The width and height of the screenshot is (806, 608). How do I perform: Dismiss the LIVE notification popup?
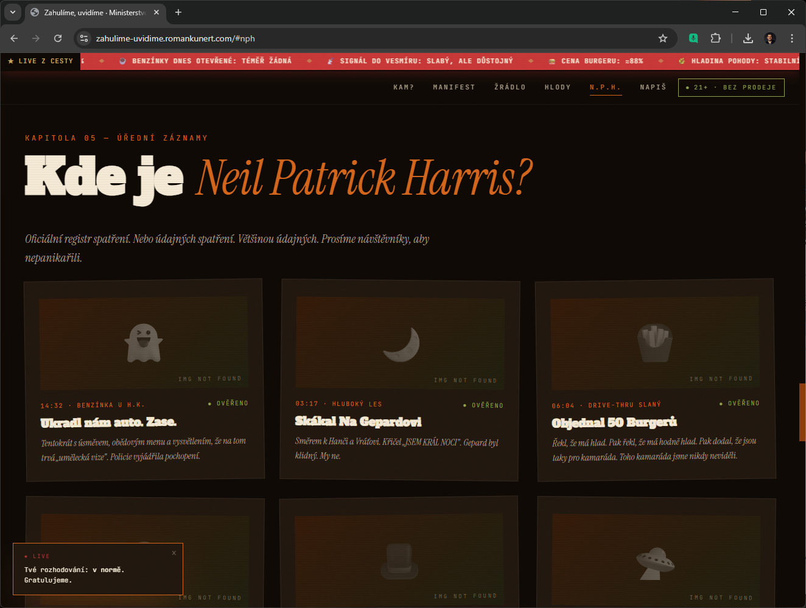tap(174, 553)
